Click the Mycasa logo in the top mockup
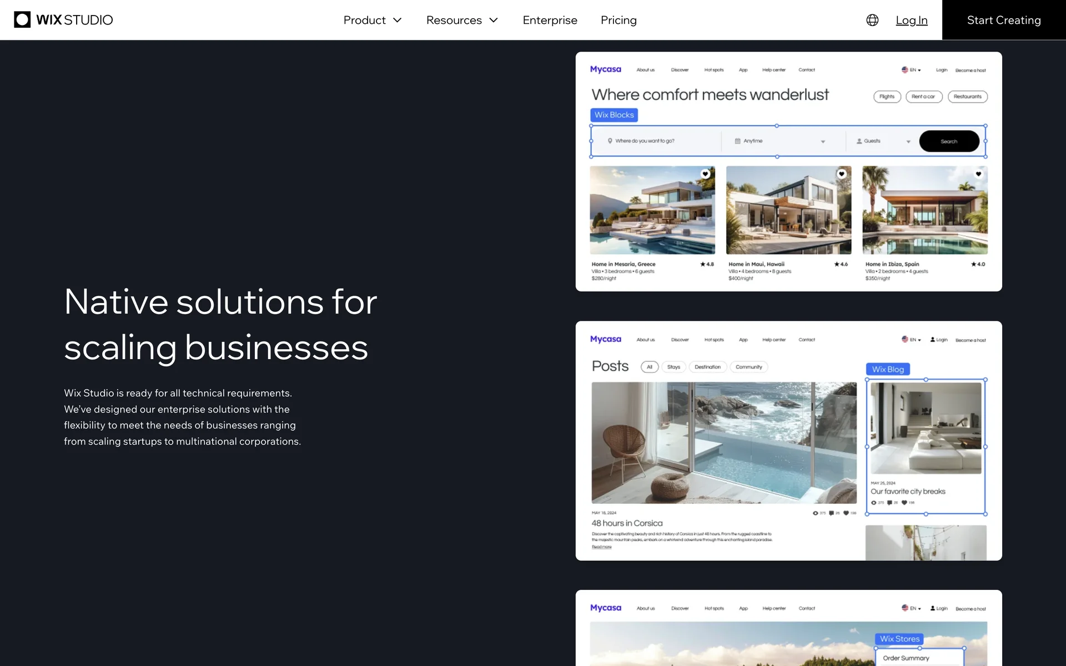Viewport: 1066px width, 666px height. click(x=605, y=69)
